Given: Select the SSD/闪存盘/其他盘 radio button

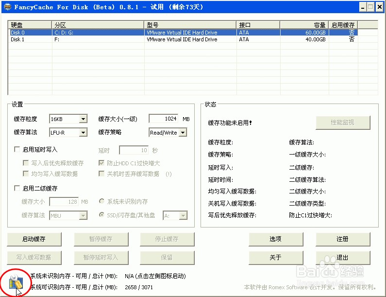Looking at the screenshot, I should click(101, 215).
